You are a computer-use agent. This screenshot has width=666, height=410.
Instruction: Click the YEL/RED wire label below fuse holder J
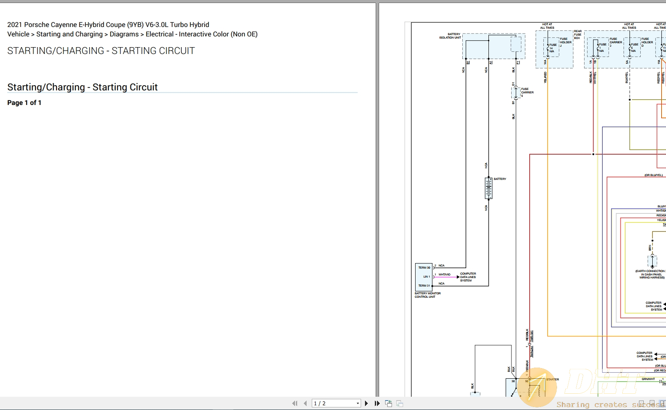pyautogui.click(x=545, y=78)
